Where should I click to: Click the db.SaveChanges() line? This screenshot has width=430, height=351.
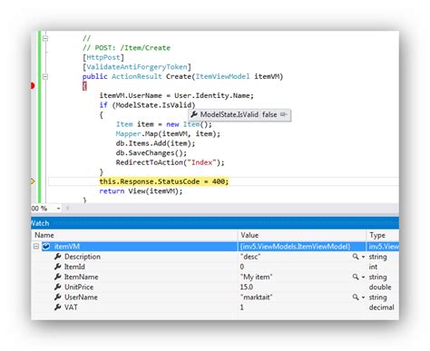(151, 153)
